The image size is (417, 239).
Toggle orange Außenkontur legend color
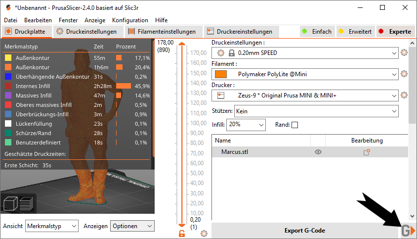pos(8,67)
